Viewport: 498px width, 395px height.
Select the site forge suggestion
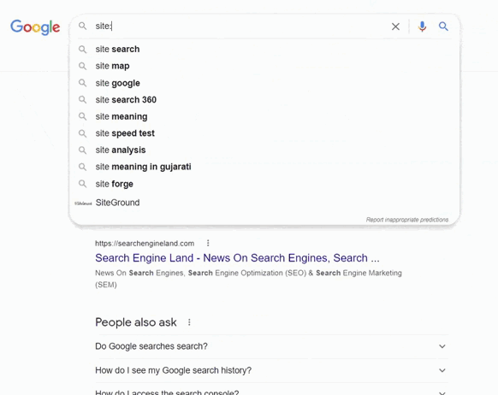click(x=264, y=184)
